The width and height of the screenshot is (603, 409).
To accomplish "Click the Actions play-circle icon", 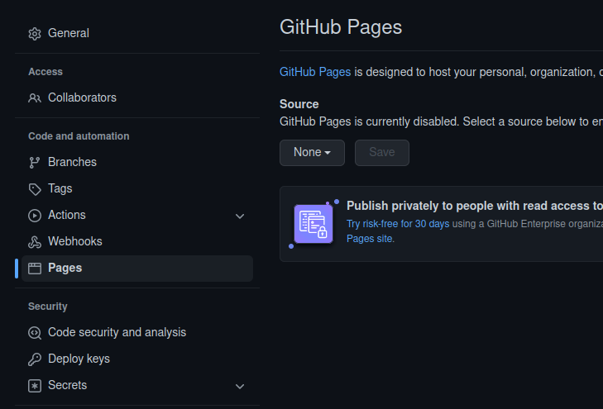I will (35, 216).
